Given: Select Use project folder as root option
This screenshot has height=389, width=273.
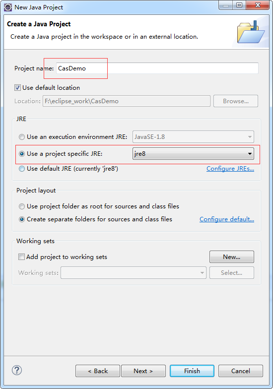Looking at the screenshot, I should point(22,206).
